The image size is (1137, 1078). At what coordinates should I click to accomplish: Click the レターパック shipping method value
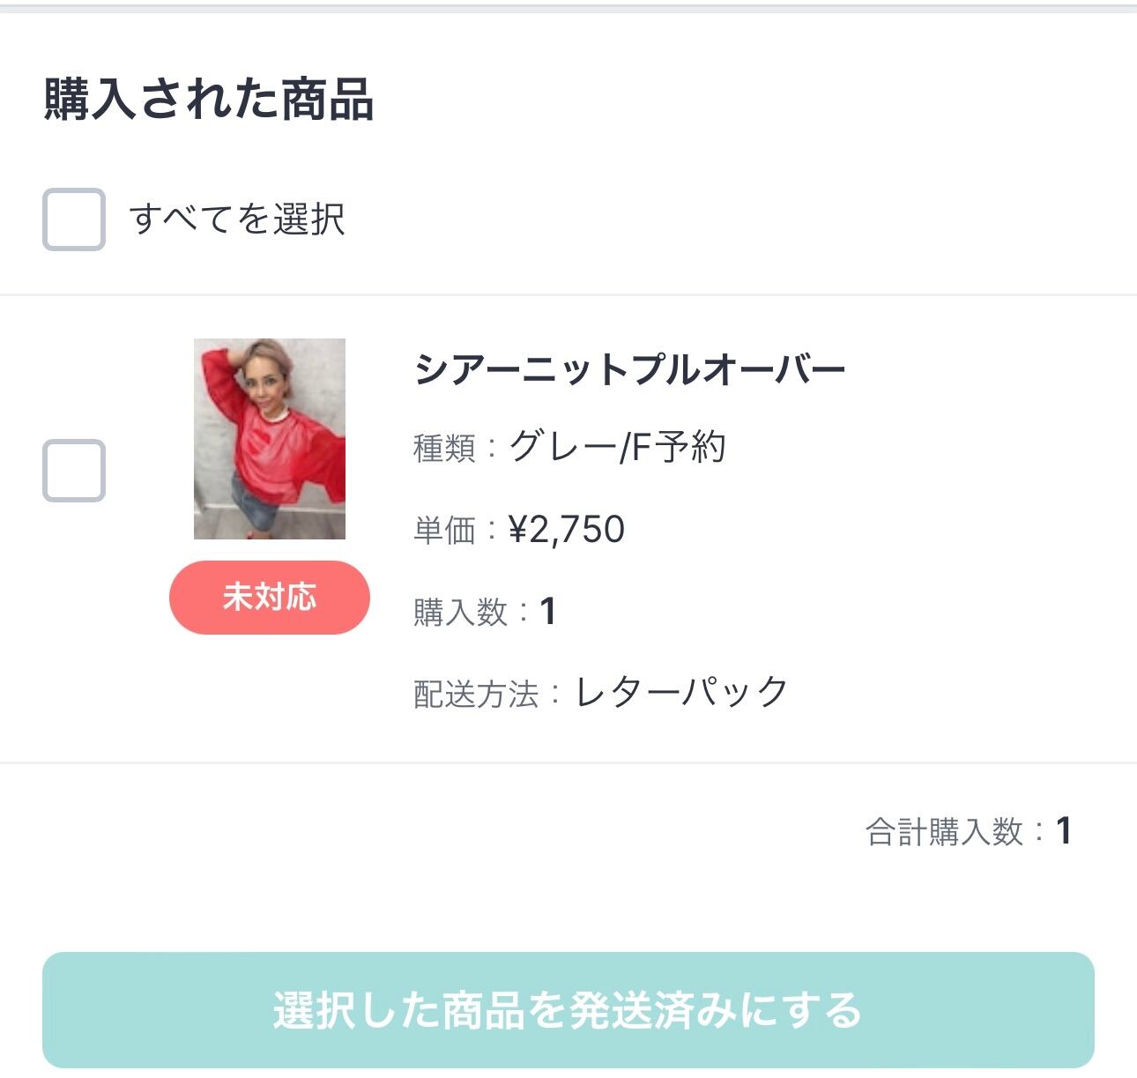coord(681,693)
